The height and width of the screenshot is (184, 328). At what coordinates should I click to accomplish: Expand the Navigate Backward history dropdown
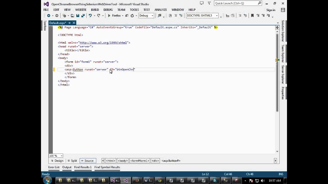pos(53,16)
